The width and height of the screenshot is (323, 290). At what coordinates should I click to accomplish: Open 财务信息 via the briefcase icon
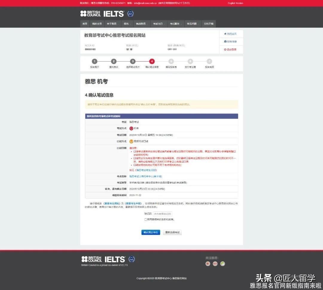225,41
